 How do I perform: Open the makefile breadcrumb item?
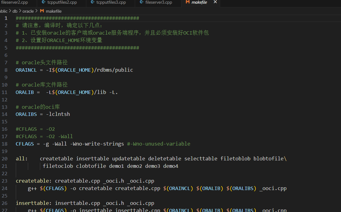tap(54, 11)
